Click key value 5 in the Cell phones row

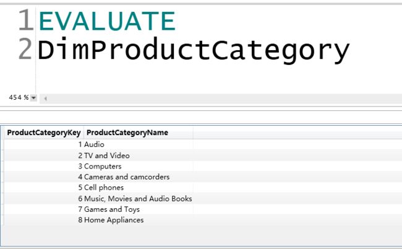point(80,188)
